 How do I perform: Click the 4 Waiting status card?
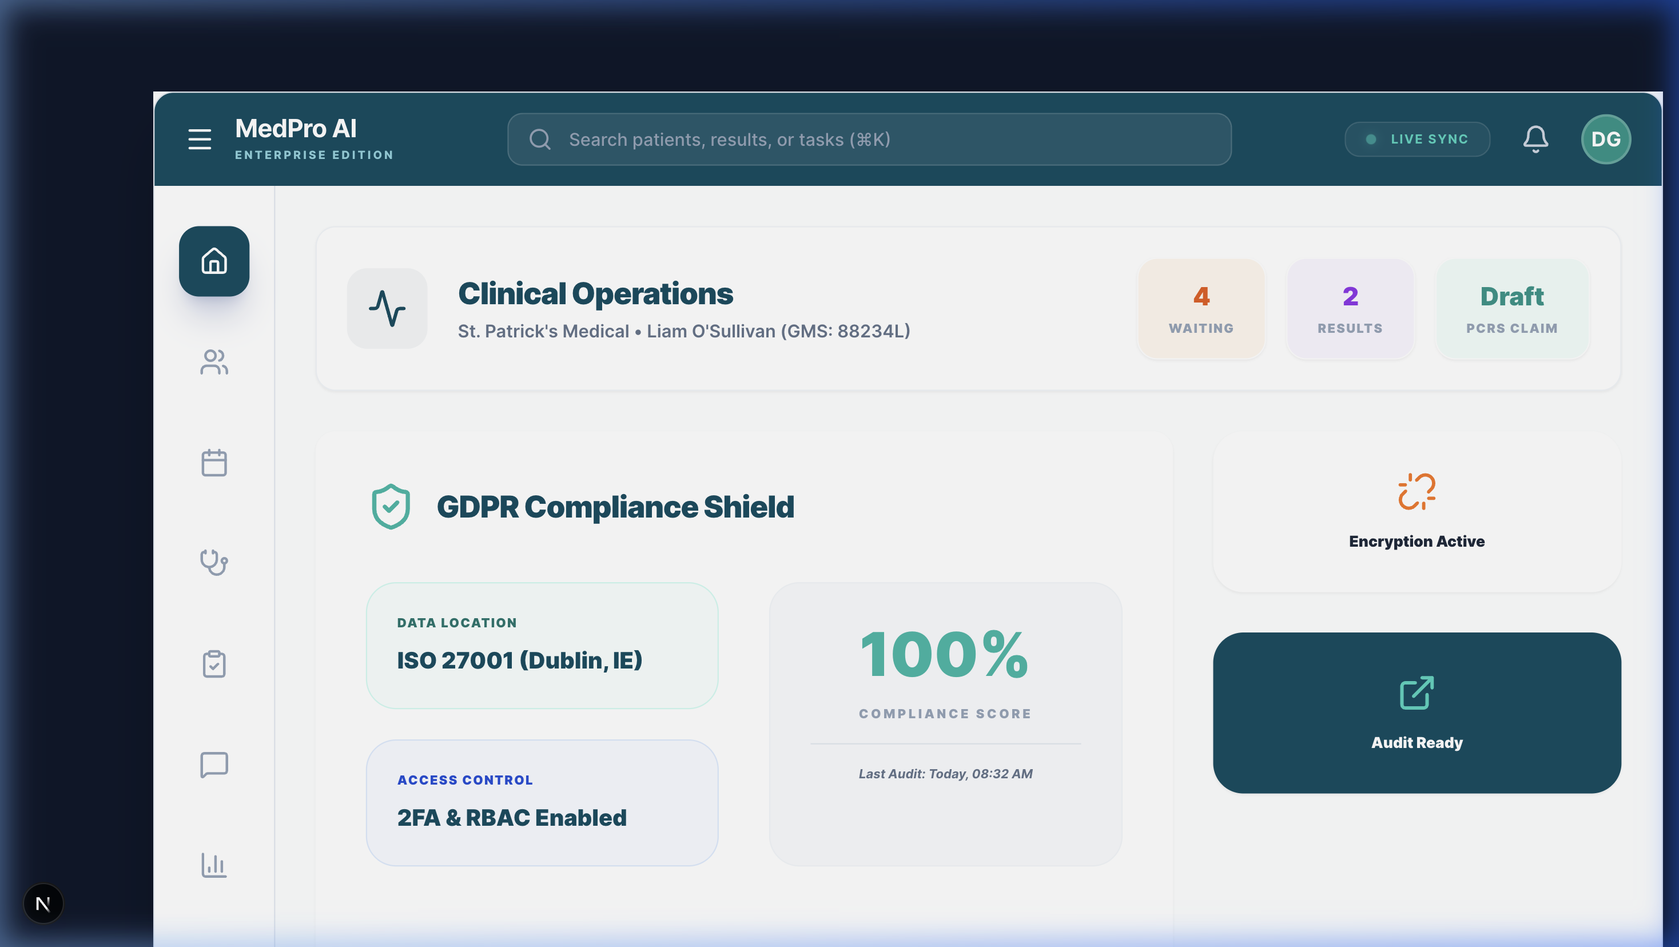click(1200, 309)
